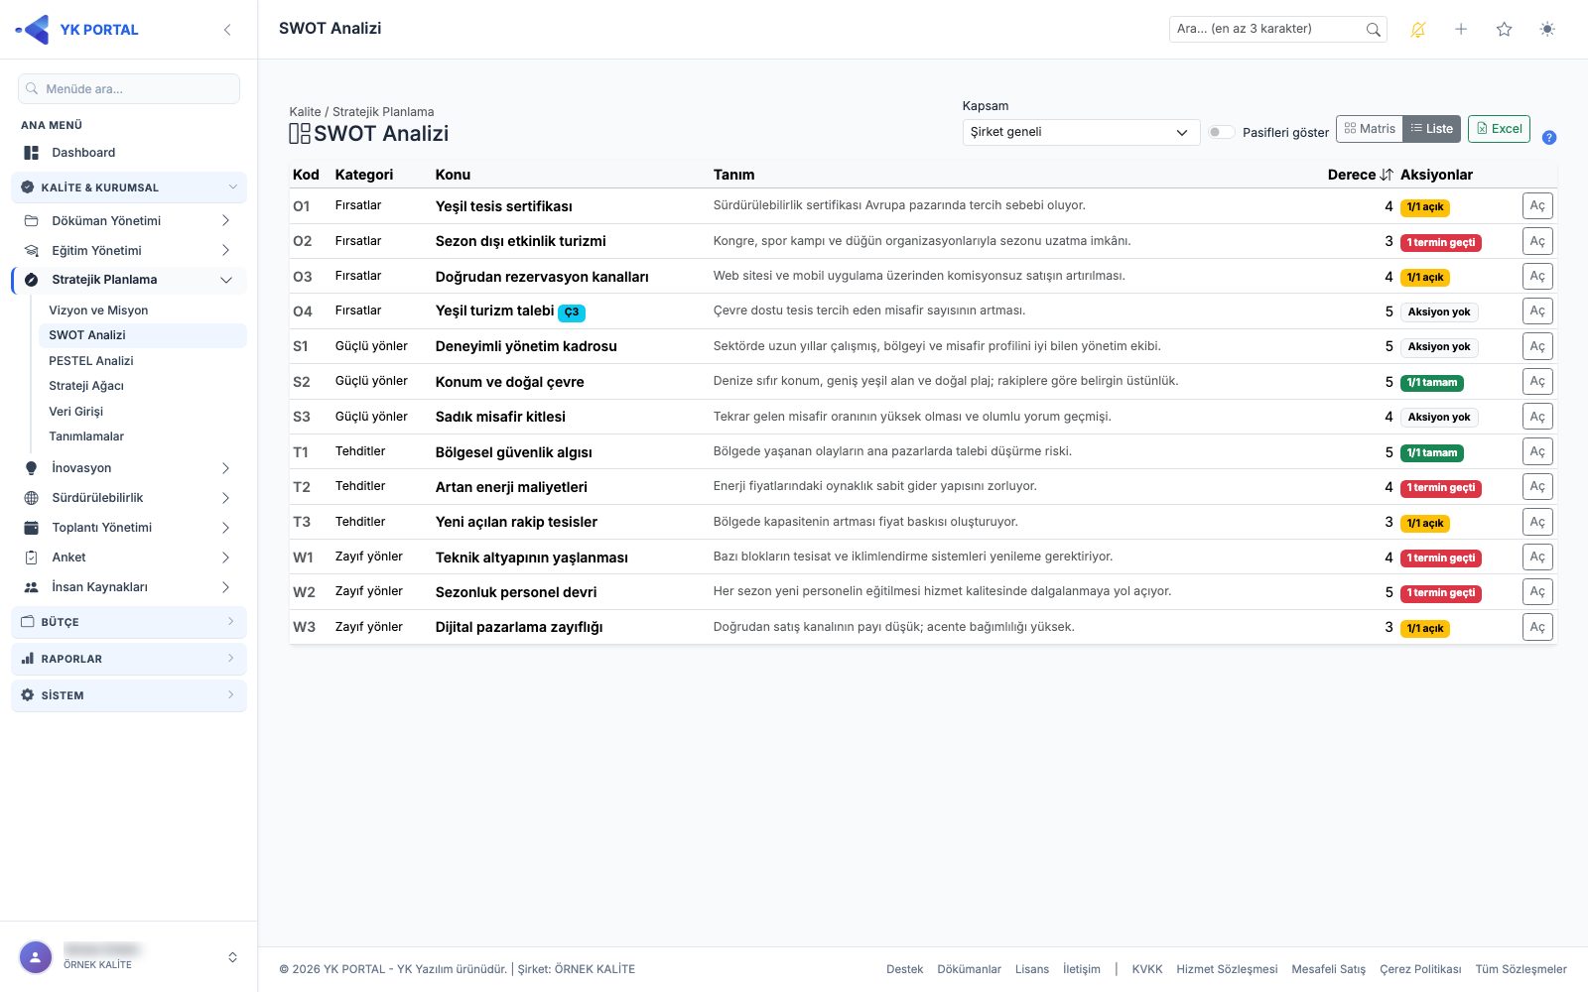Click the search magnifier icon in the top bar
This screenshot has width=1588, height=992.
point(1373,30)
